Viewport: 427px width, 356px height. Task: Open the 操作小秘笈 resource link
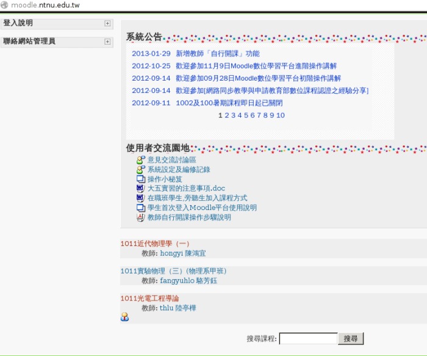click(165, 179)
